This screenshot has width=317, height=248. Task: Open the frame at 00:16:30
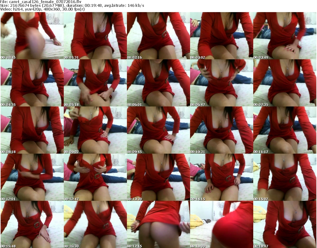(95, 224)
